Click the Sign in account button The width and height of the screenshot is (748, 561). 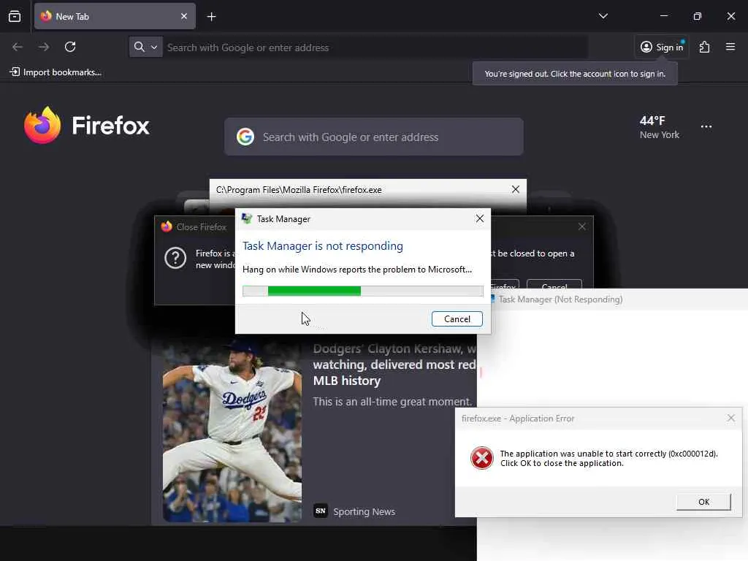pyautogui.click(x=662, y=47)
